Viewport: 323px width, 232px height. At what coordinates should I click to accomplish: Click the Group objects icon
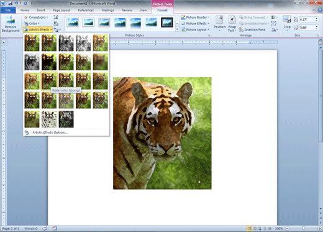[274, 24]
